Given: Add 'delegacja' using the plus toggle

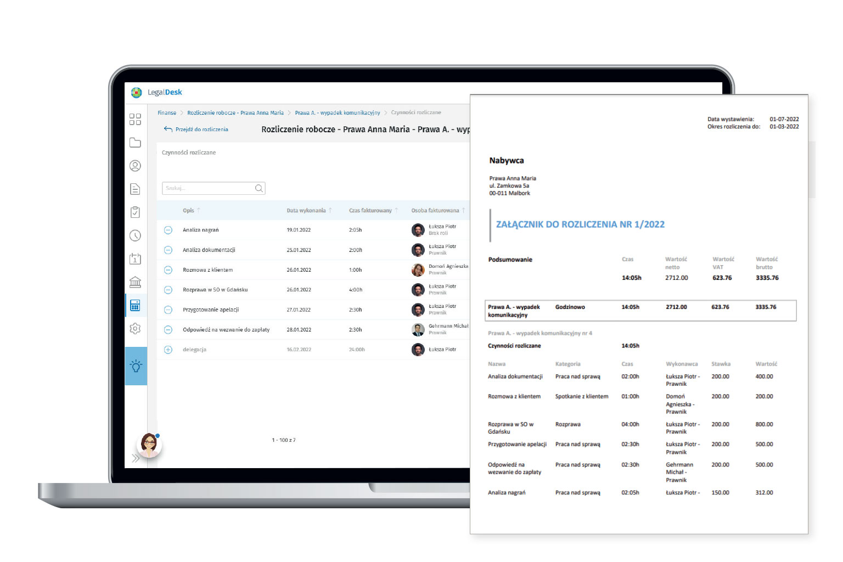Looking at the screenshot, I should [x=168, y=350].
